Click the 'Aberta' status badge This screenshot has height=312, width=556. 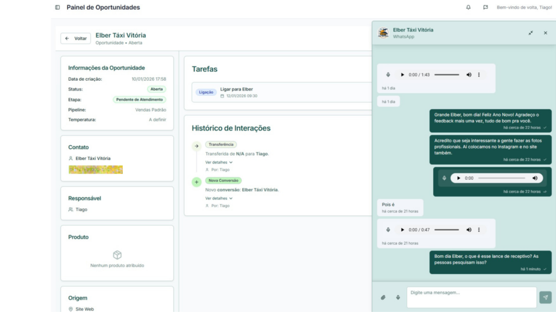pyautogui.click(x=156, y=89)
